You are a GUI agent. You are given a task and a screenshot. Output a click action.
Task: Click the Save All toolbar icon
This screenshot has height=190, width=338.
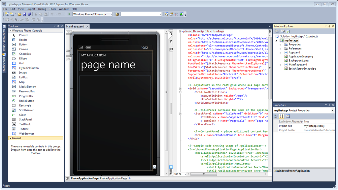[29, 14]
